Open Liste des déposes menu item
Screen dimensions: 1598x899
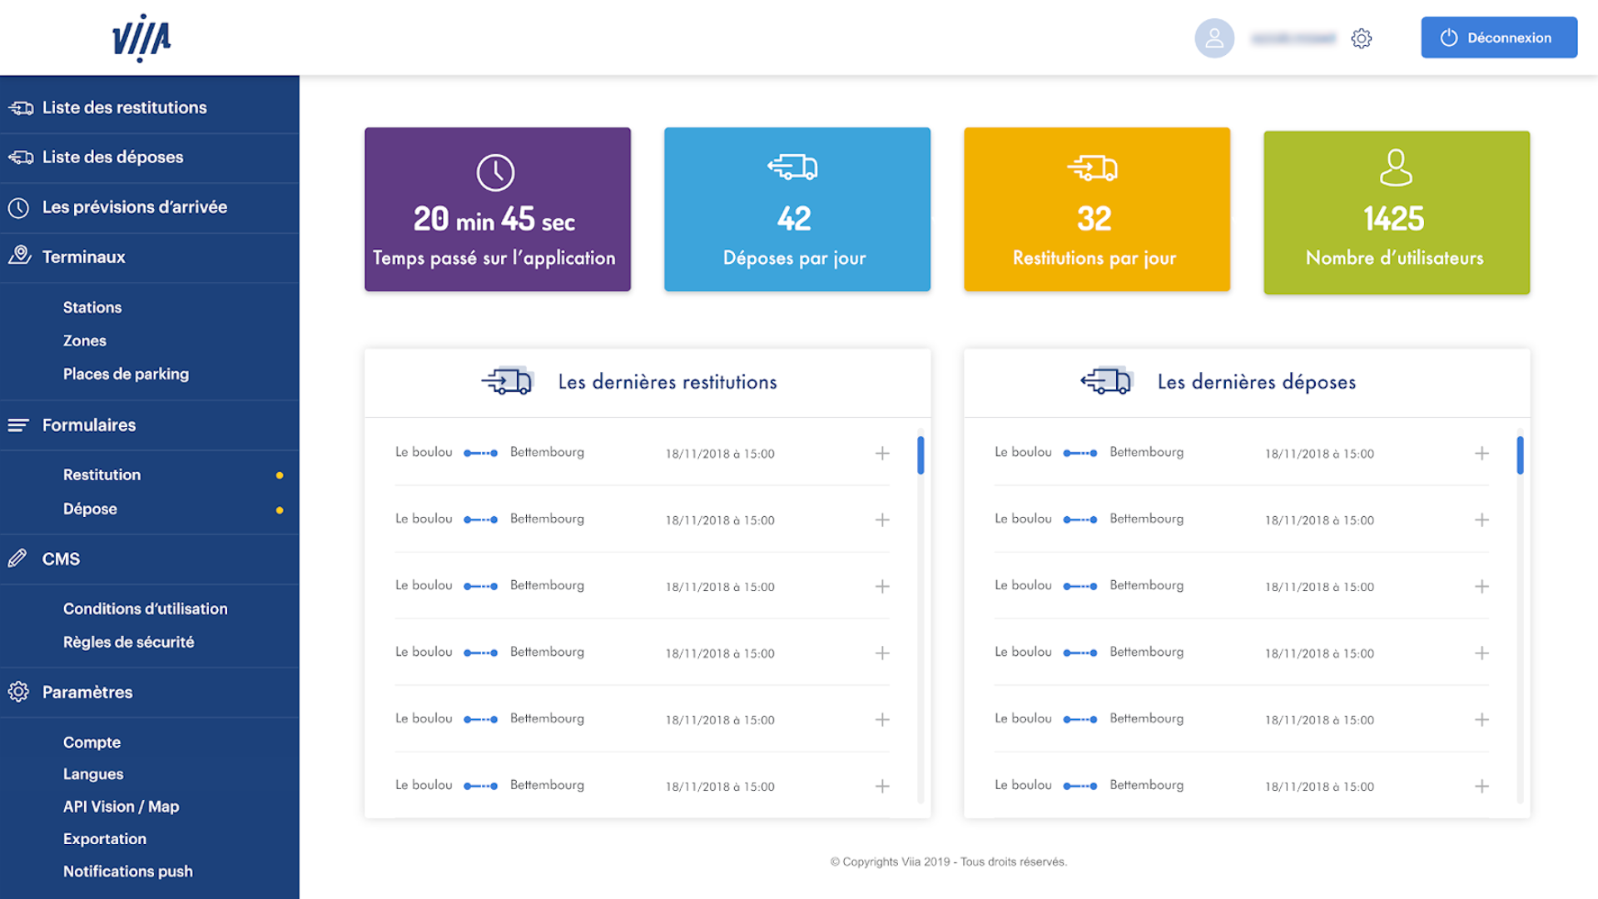(112, 157)
